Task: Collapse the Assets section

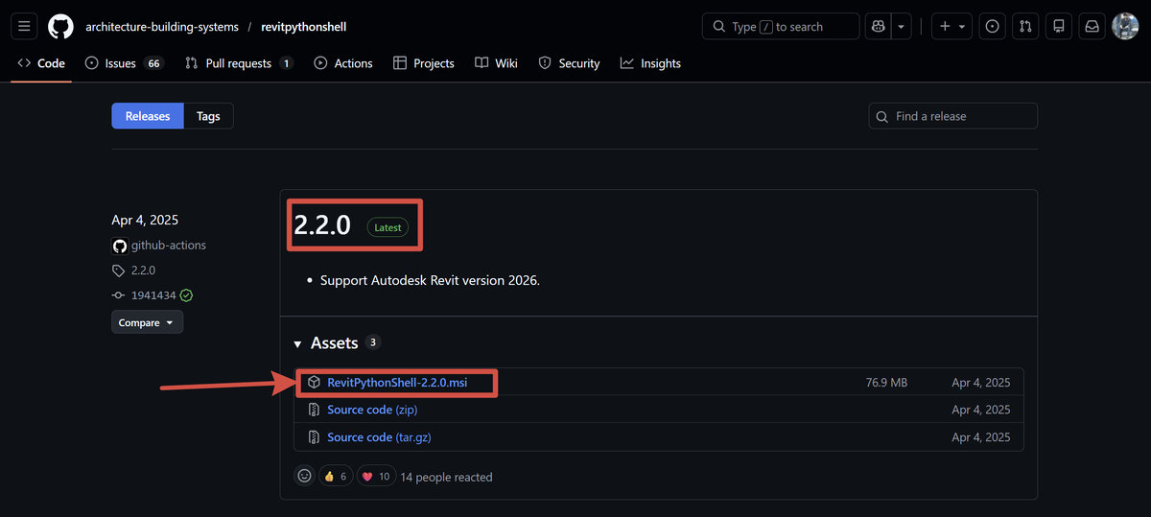Action: point(334,342)
